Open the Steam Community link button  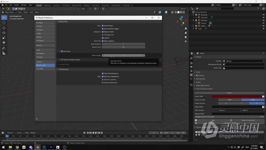pos(247,120)
